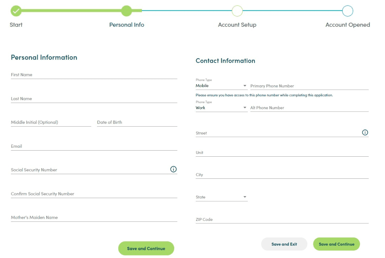Click the Account Opened step circle
This screenshot has width=385, height=258.
[x=348, y=11]
